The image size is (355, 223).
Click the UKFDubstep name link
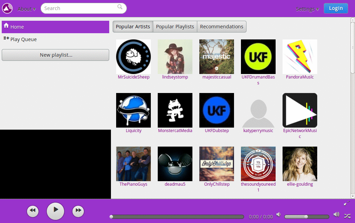coord(217,130)
